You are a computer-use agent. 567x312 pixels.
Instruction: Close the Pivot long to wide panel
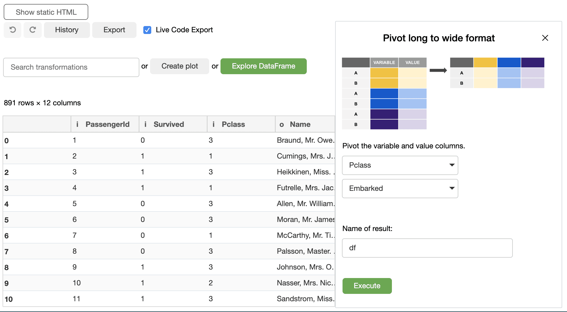click(545, 38)
